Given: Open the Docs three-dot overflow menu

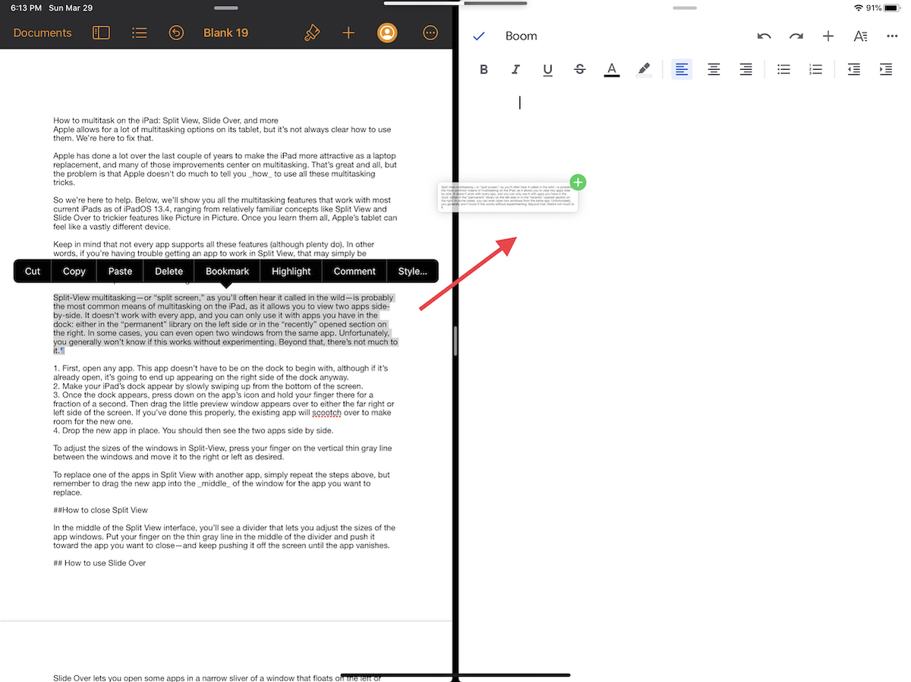Looking at the screenshot, I should 892,36.
